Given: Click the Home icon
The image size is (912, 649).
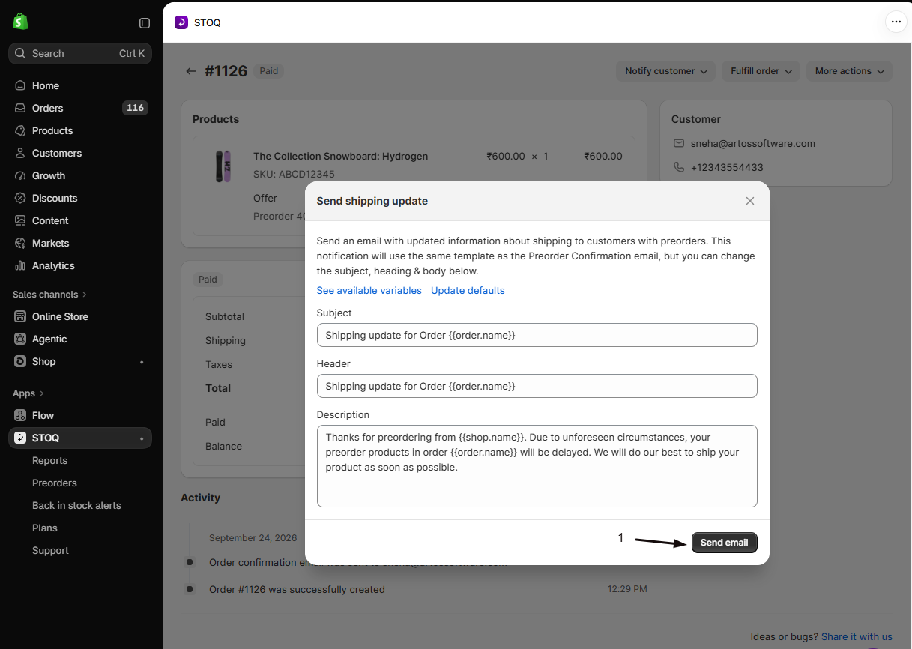Looking at the screenshot, I should [x=20, y=85].
